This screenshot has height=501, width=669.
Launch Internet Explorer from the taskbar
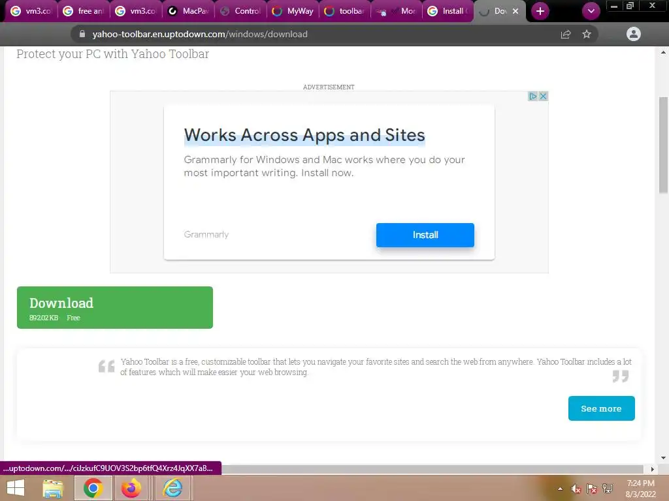pyautogui.click(x=172, y=488)
